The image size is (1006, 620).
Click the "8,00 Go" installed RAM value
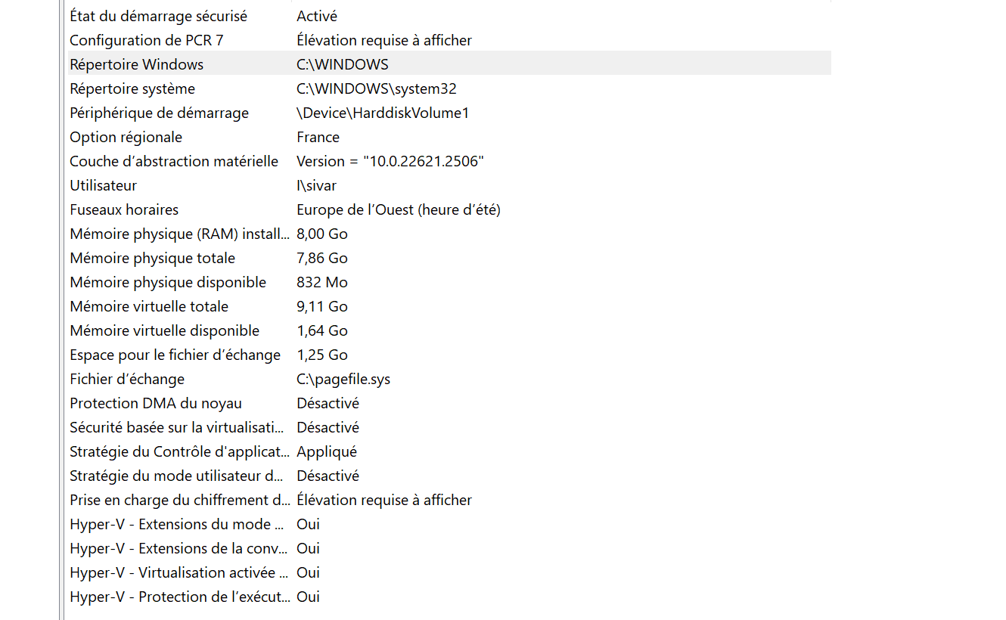pos(322,234)
